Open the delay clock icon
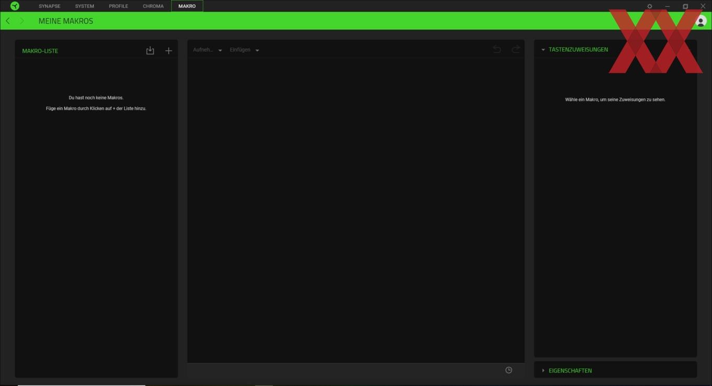 click(x=508, y=370)
